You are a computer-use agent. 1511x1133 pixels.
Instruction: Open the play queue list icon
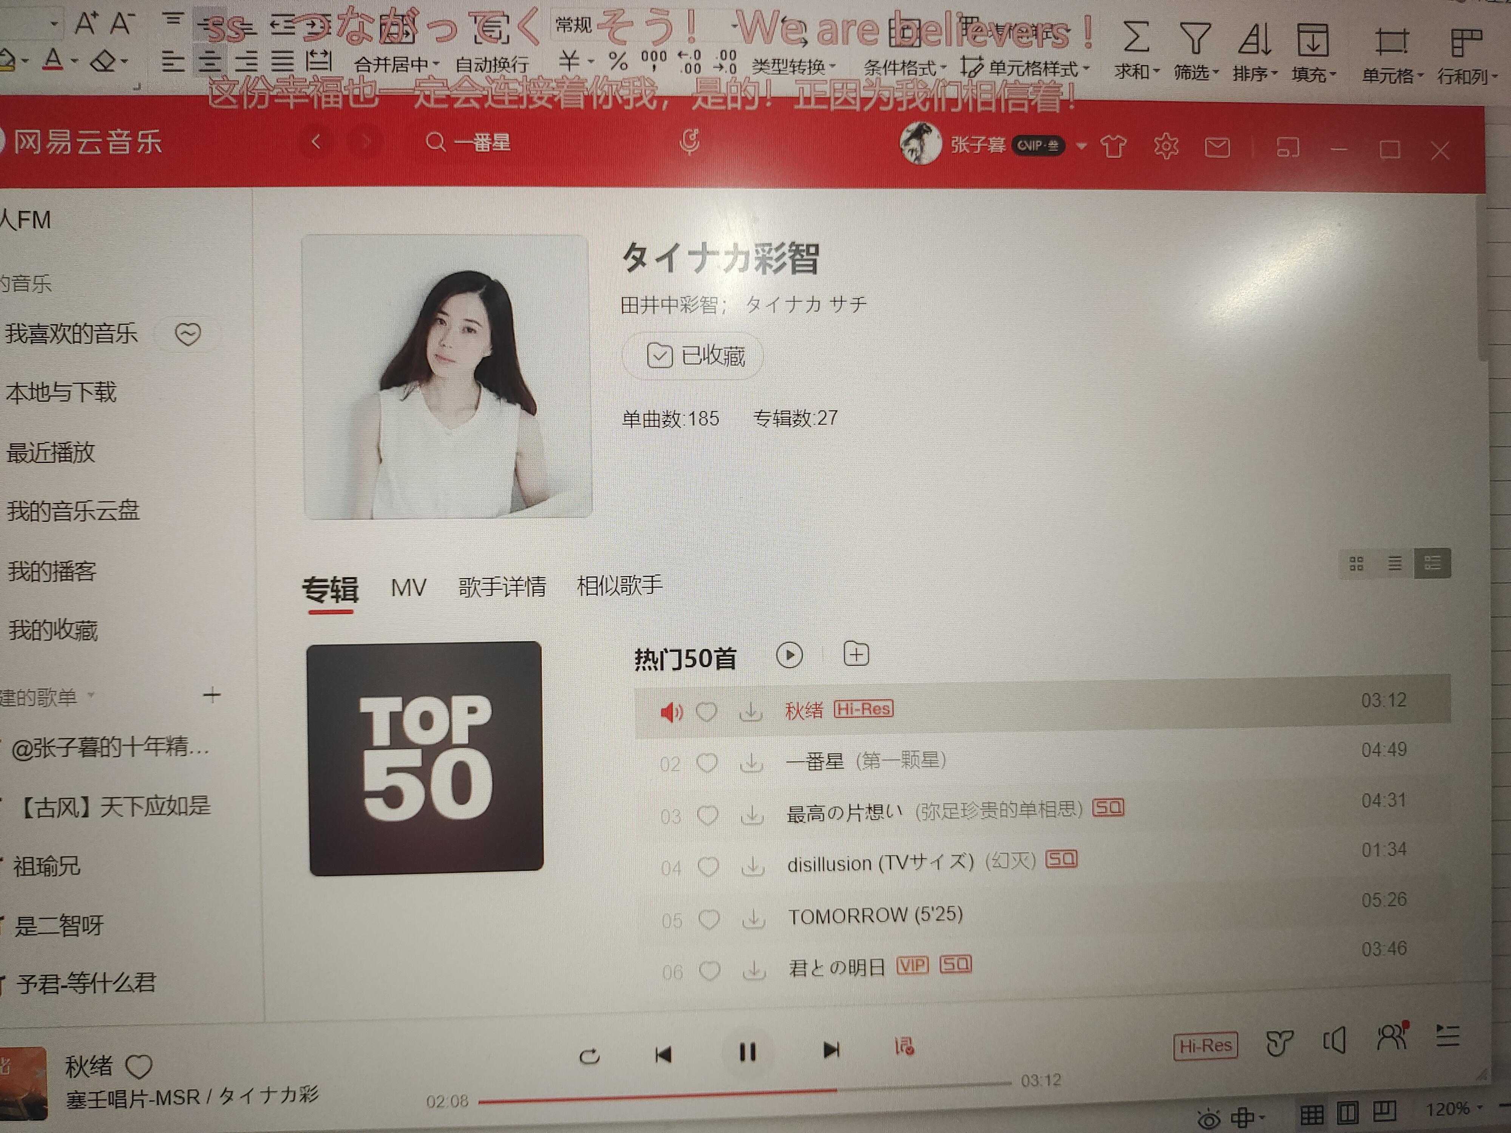coord(1448,1036)
